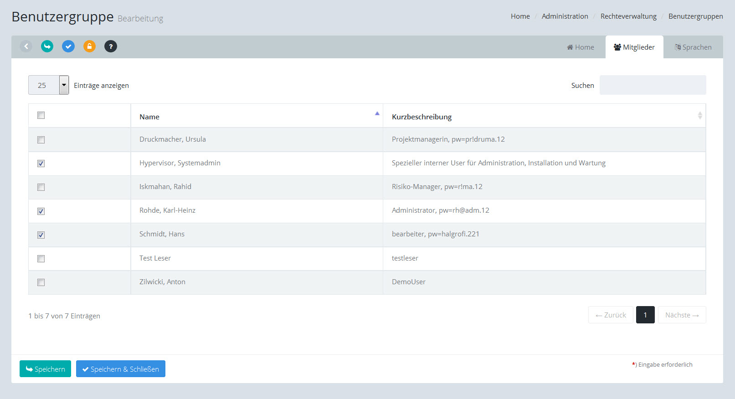Click the page 1 pagination button
The width and height of the screenshot is (735, 399).
pos(645,315)
